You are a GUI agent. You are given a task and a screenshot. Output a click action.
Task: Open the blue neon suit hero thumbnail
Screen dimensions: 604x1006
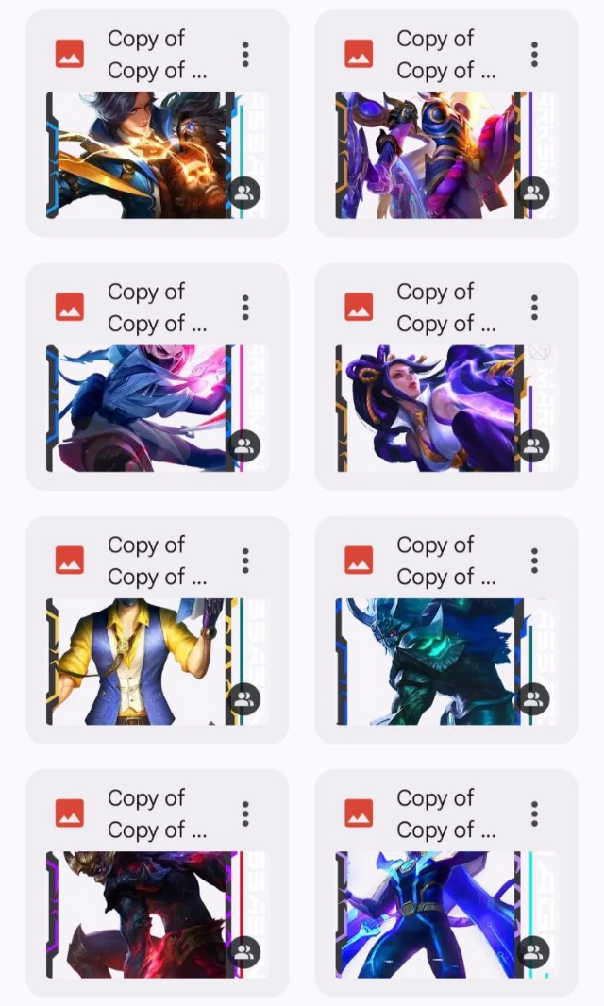tap(446, 914)
